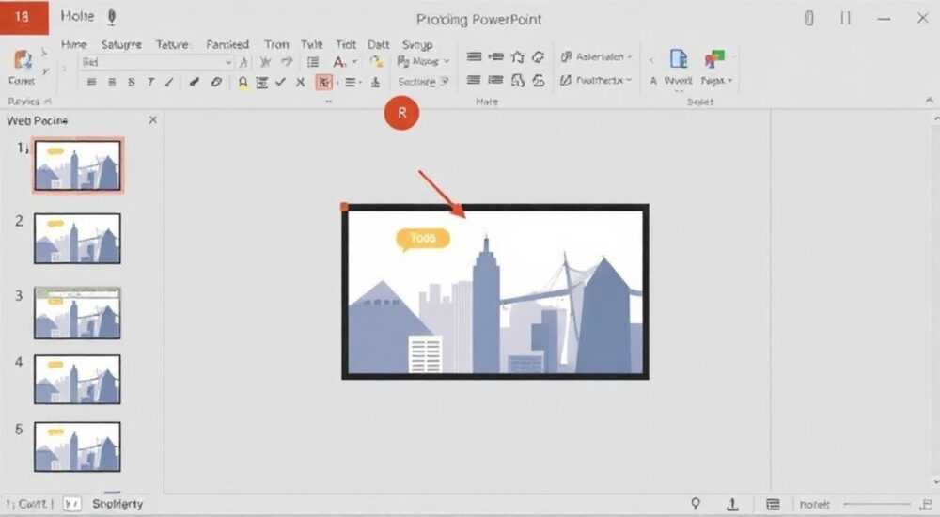Click the yellow-underlined A highlight icon
Screen dimensions: 940x517
[x=243, y=82]
